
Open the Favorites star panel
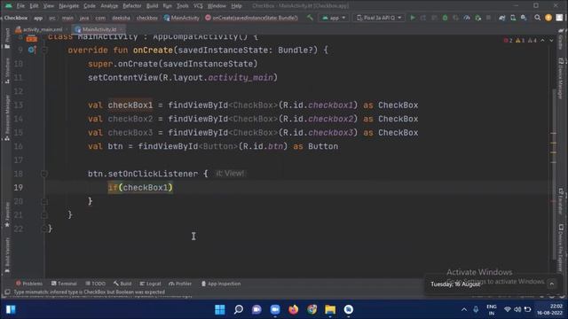pyautogui.click(x=7, y=214)
